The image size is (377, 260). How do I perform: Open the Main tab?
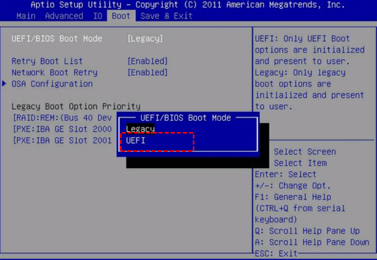26,16
